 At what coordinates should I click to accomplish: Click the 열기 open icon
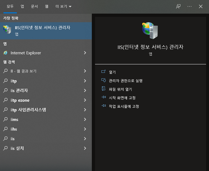pos(104,72)
